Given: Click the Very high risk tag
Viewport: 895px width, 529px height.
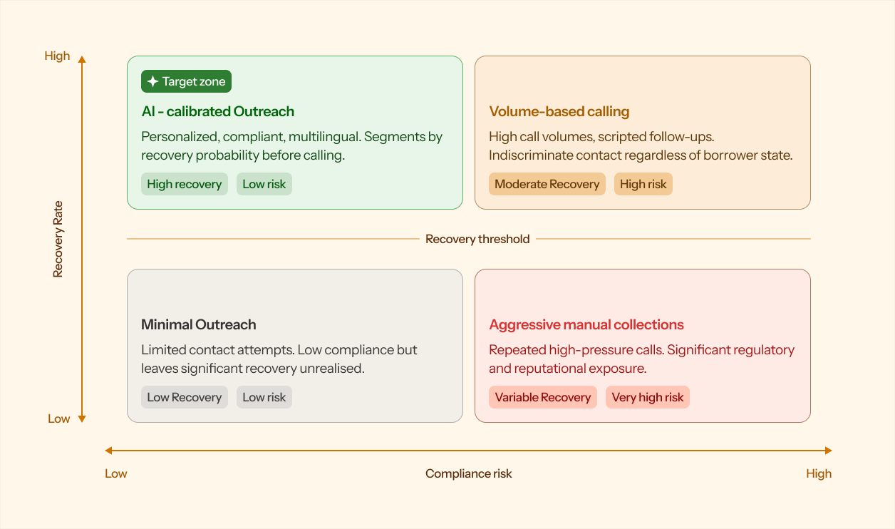Looking at the screenshot, I should point(648,397).
